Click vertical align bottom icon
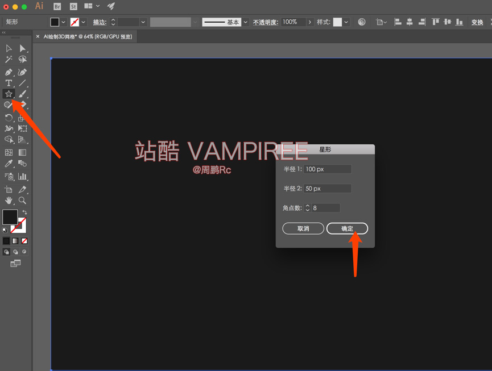Screen dimensions: 492x371 point(460,22)
